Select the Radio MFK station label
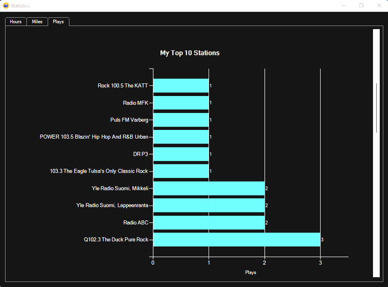The image size is (388, 287). pyautogui.click(x=135, y=103)
